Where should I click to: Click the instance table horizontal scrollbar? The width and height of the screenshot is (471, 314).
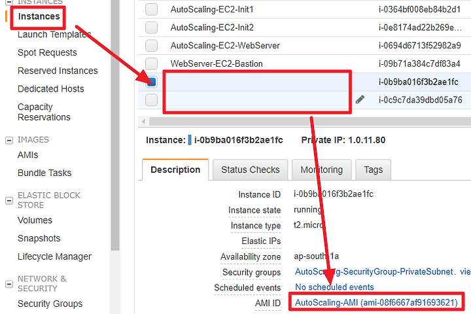tap(310, 122)
